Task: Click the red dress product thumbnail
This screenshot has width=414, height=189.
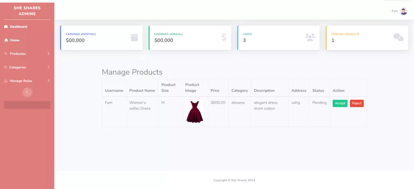Action: point(195,112)
